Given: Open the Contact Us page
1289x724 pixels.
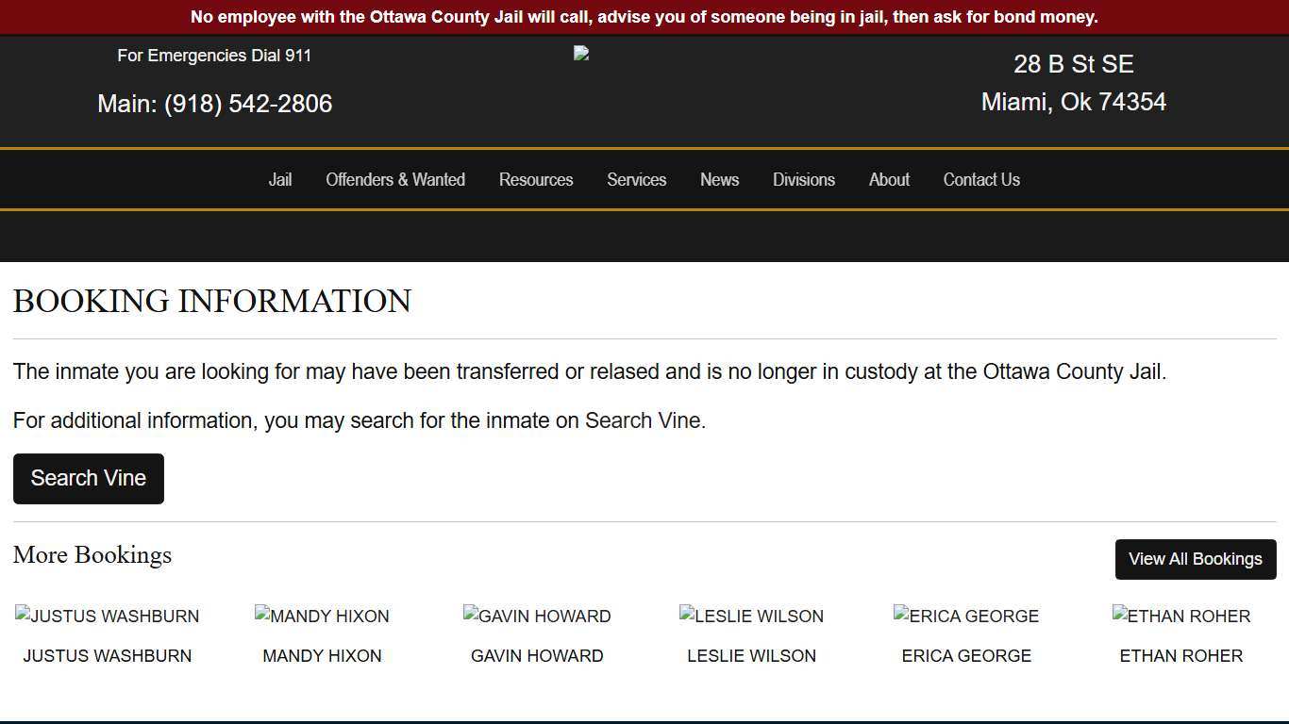Looking at the screenshot, I should (x=981, y=180).
